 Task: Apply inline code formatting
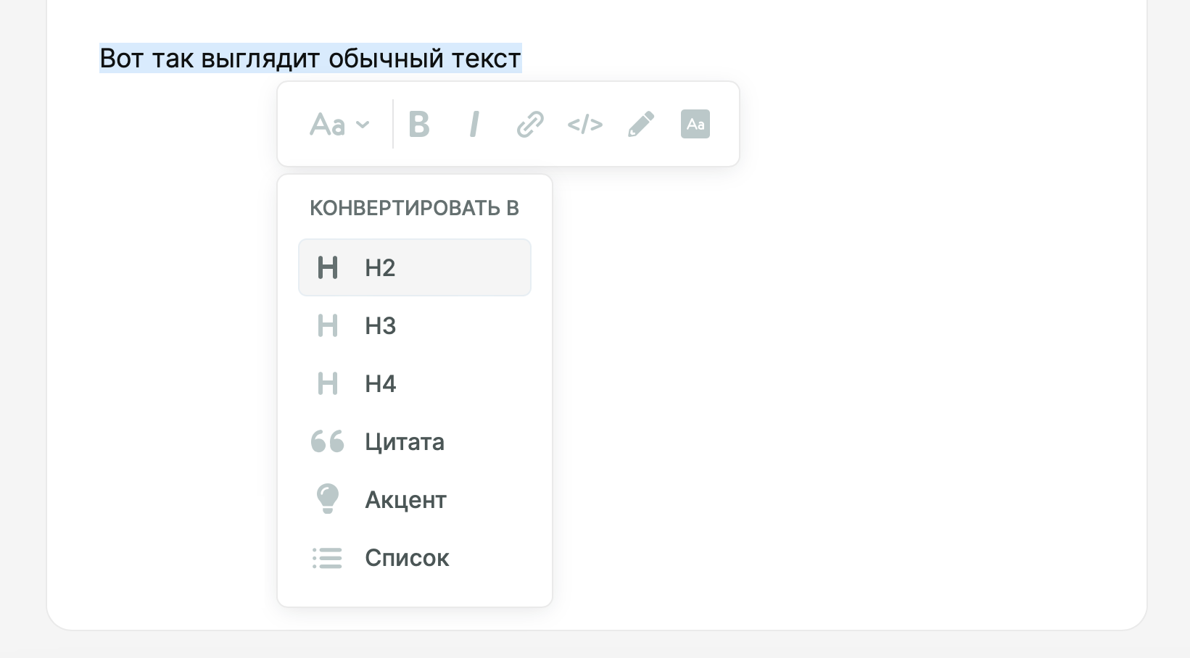(x=585, y=125)
